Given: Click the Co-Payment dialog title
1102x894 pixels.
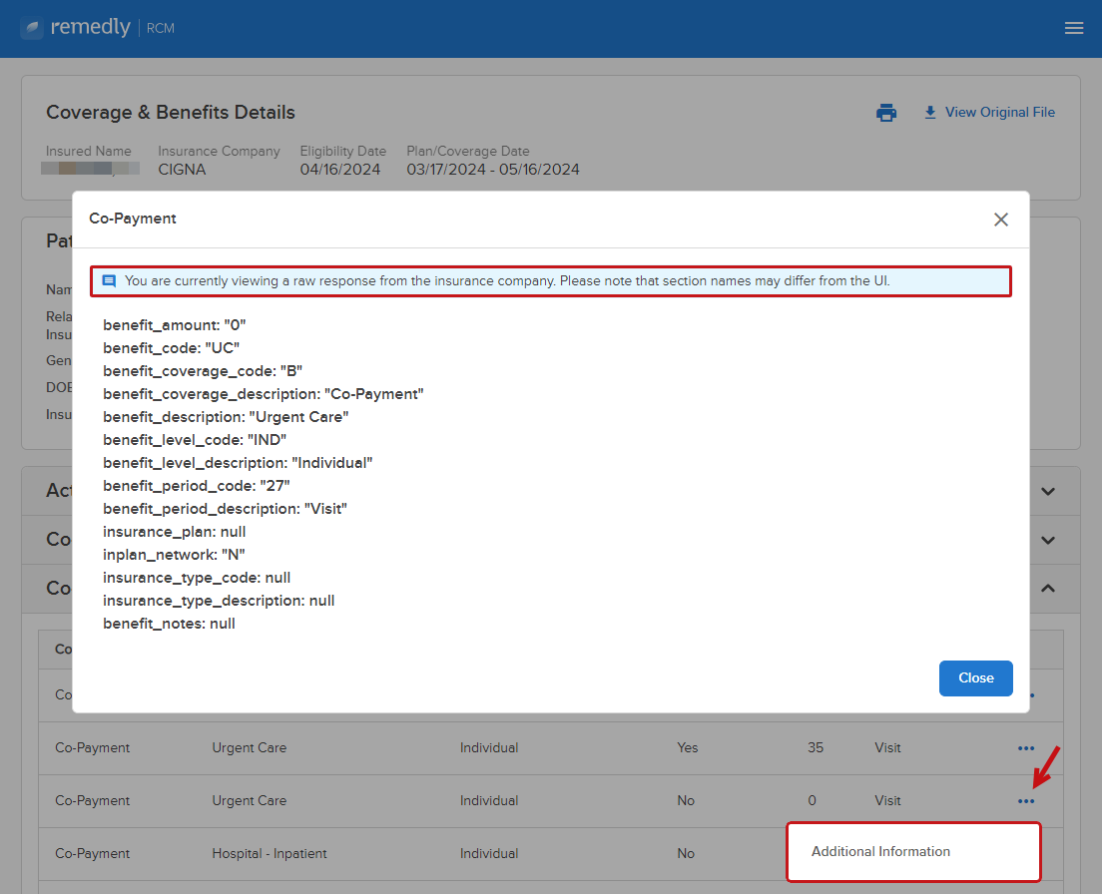Looking at the screenshot, I should tap(133, 219).
